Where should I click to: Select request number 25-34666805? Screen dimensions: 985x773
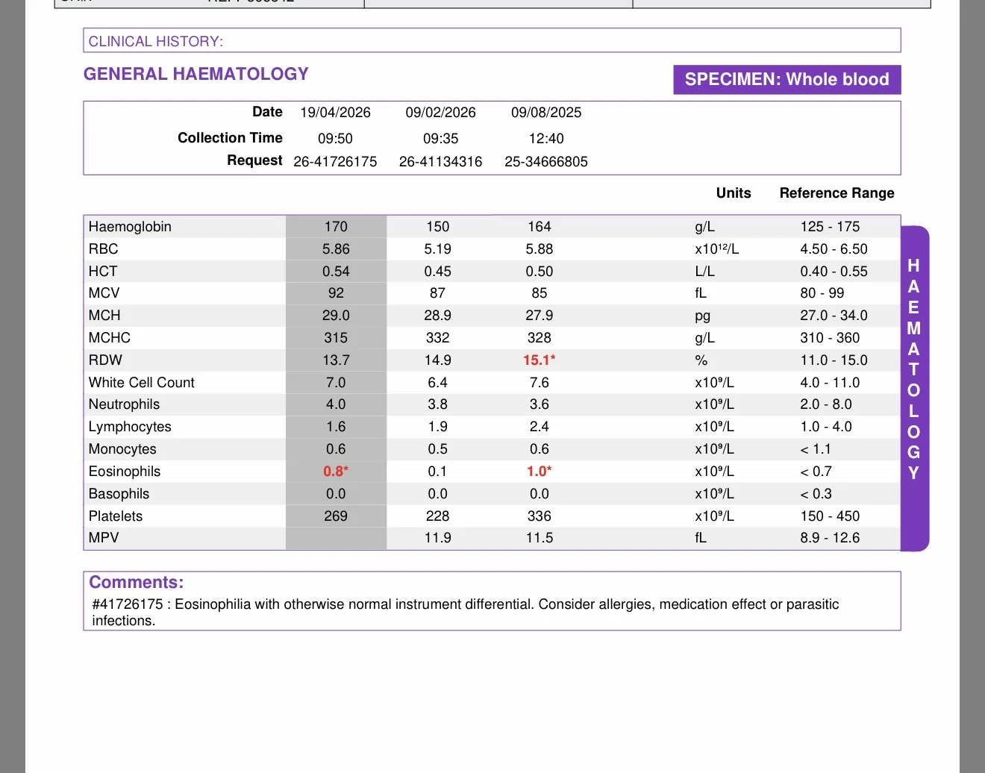(x=546, y=162)
